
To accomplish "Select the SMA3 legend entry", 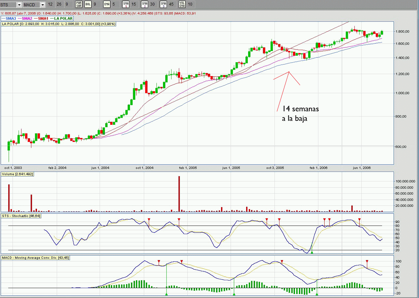I will [9, 18].
